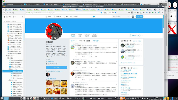View the 36,784 likes stat
The height and width of the screenshot is (100, 178).
(94, 35)
